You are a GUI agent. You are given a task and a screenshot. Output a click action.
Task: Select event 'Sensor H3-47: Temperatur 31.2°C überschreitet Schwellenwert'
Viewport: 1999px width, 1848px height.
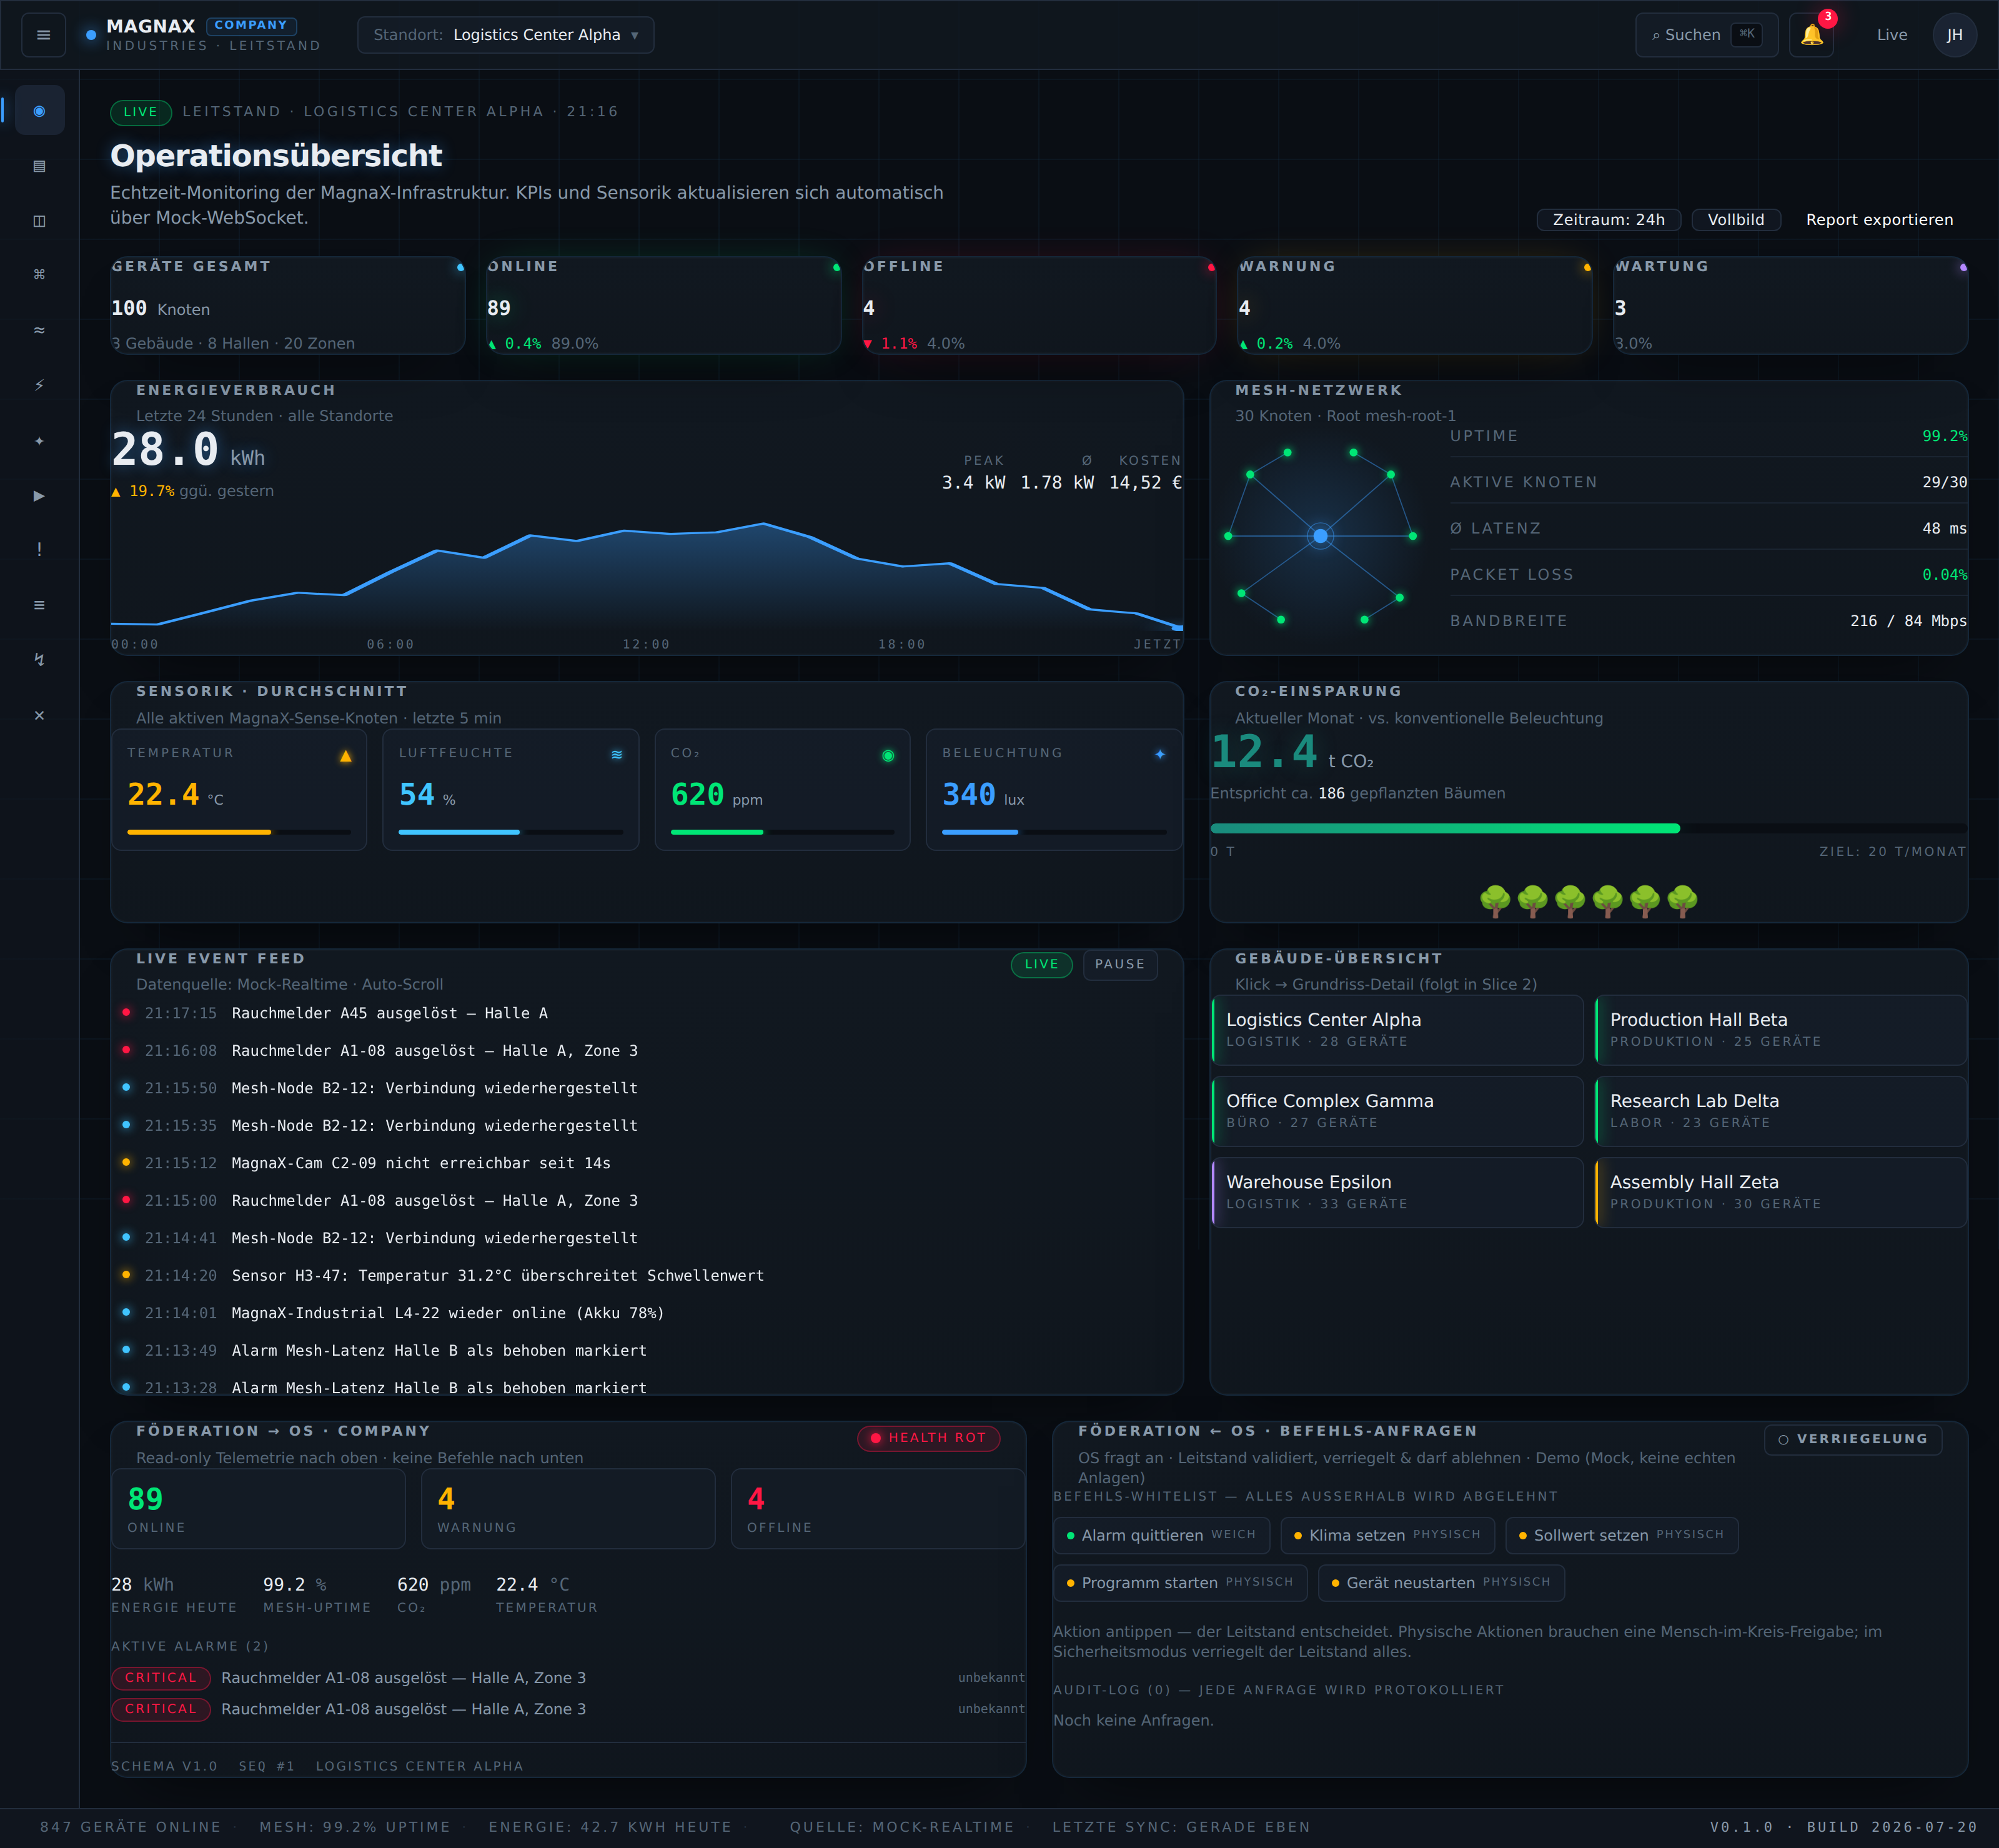[x=647, y=1276]
